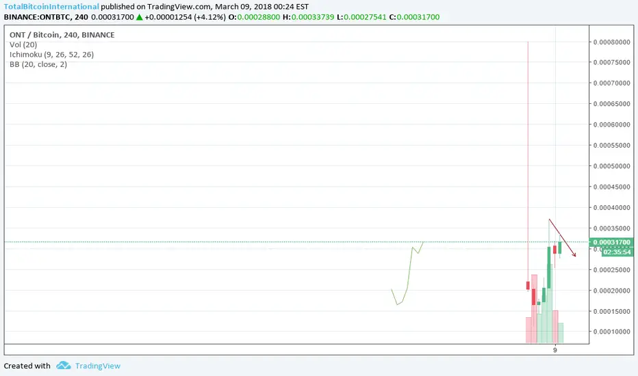The width and height of the screenshot is (638, 376).
Task: Select the Vol (20) indicator label
Action: point(23,44)
